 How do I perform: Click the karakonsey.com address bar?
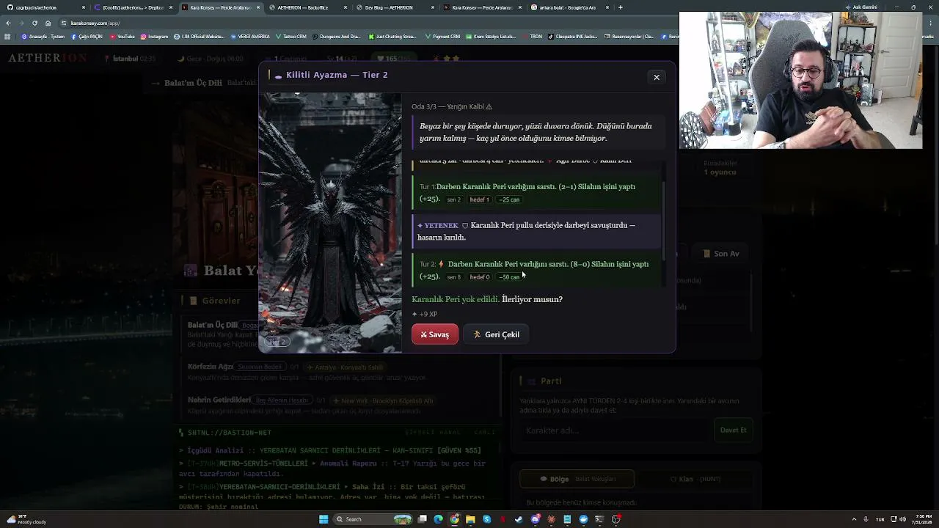[x=367, y=23]
